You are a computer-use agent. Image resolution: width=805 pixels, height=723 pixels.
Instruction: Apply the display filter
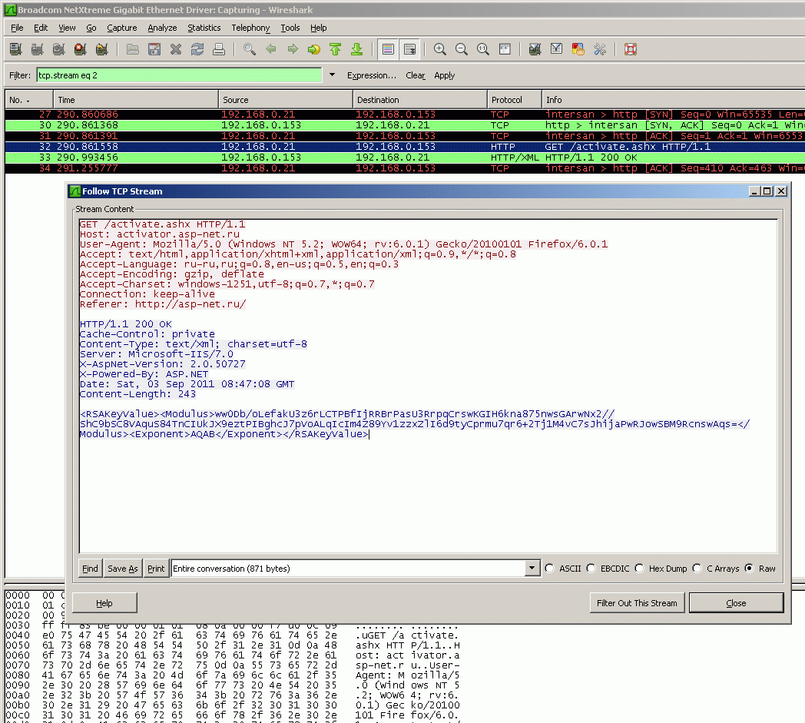445,75
